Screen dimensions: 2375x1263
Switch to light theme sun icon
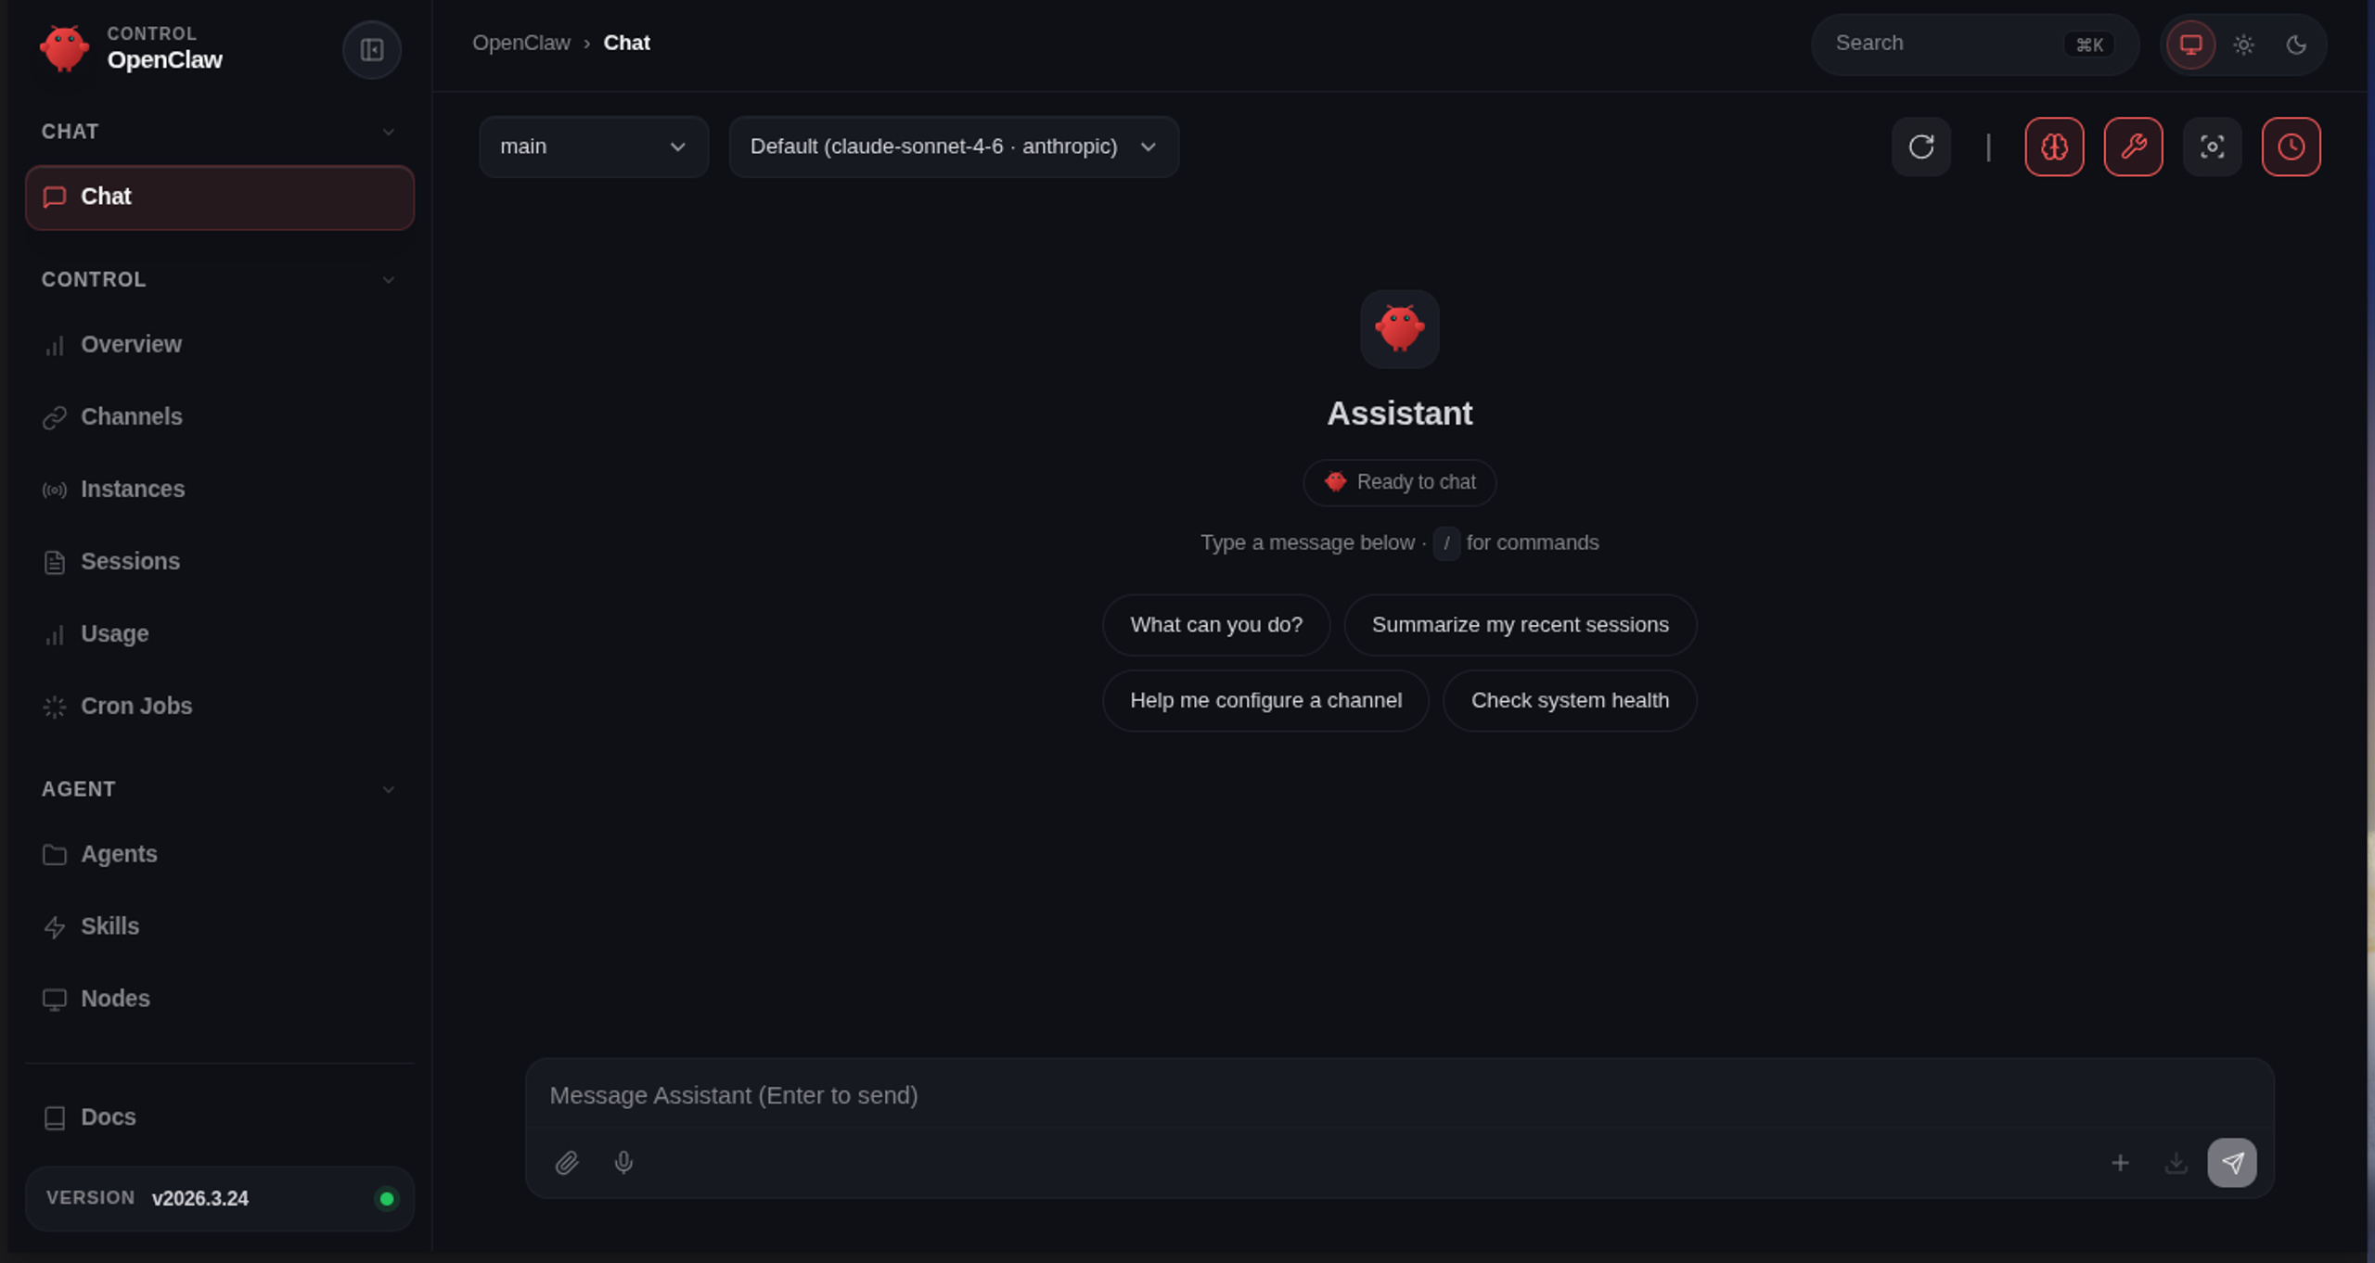(x=2243, y=45)
